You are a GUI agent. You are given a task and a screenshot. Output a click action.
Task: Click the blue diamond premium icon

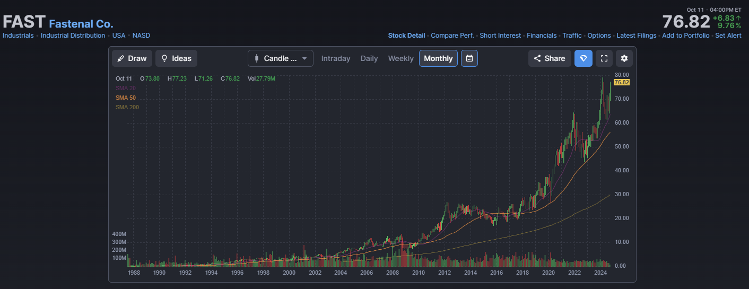pos(583,58)
